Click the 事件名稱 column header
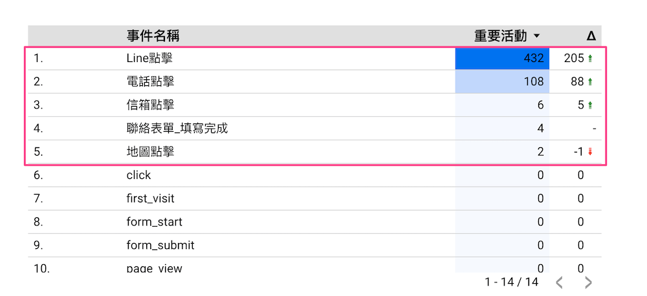Viewport: 647px width, 296px height. (153, 36)
